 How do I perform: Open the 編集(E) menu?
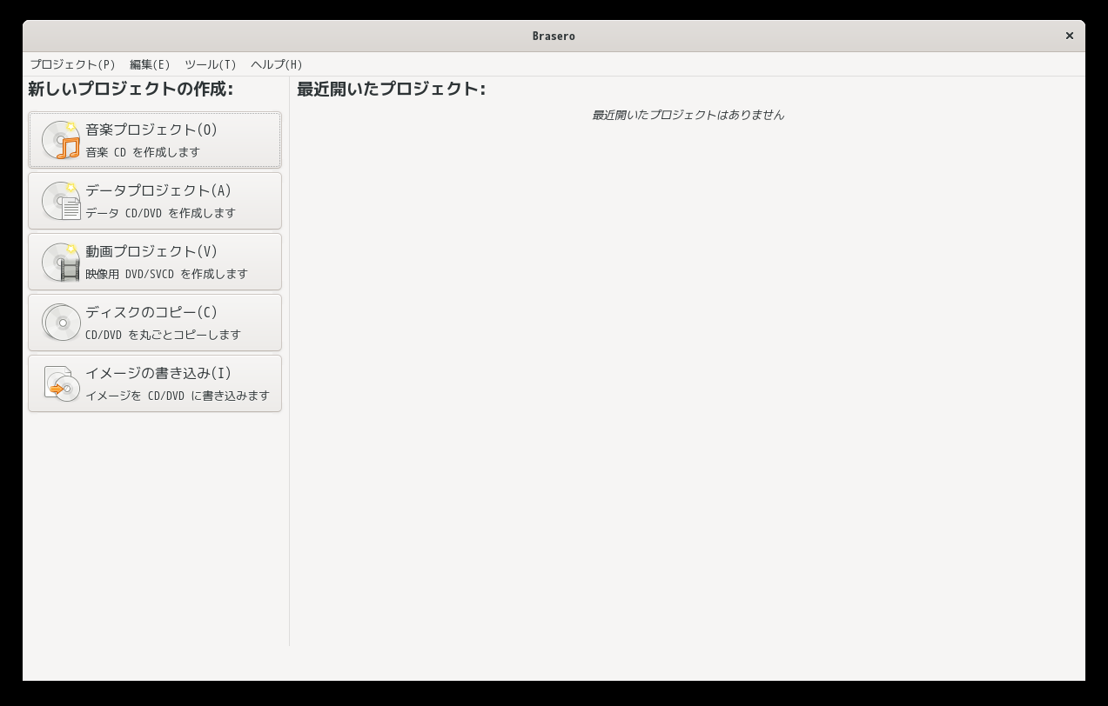pyautogui.click(x=150, y=64)
